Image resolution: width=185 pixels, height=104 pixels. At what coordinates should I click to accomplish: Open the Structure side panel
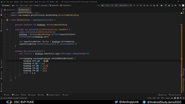[1, 64]
